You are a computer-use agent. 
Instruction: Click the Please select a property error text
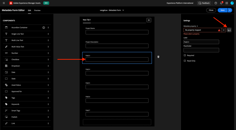[191, 34]
